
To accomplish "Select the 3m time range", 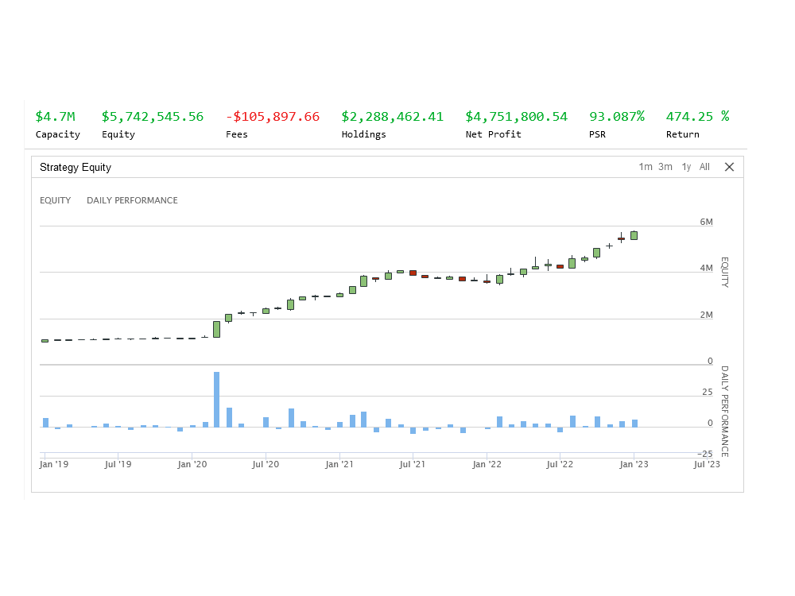I will [665, 167].
